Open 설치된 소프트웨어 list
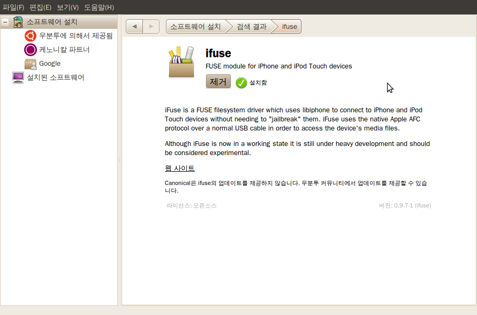The width and height of the screenshot is (477, 315). [x=55, y=78]
